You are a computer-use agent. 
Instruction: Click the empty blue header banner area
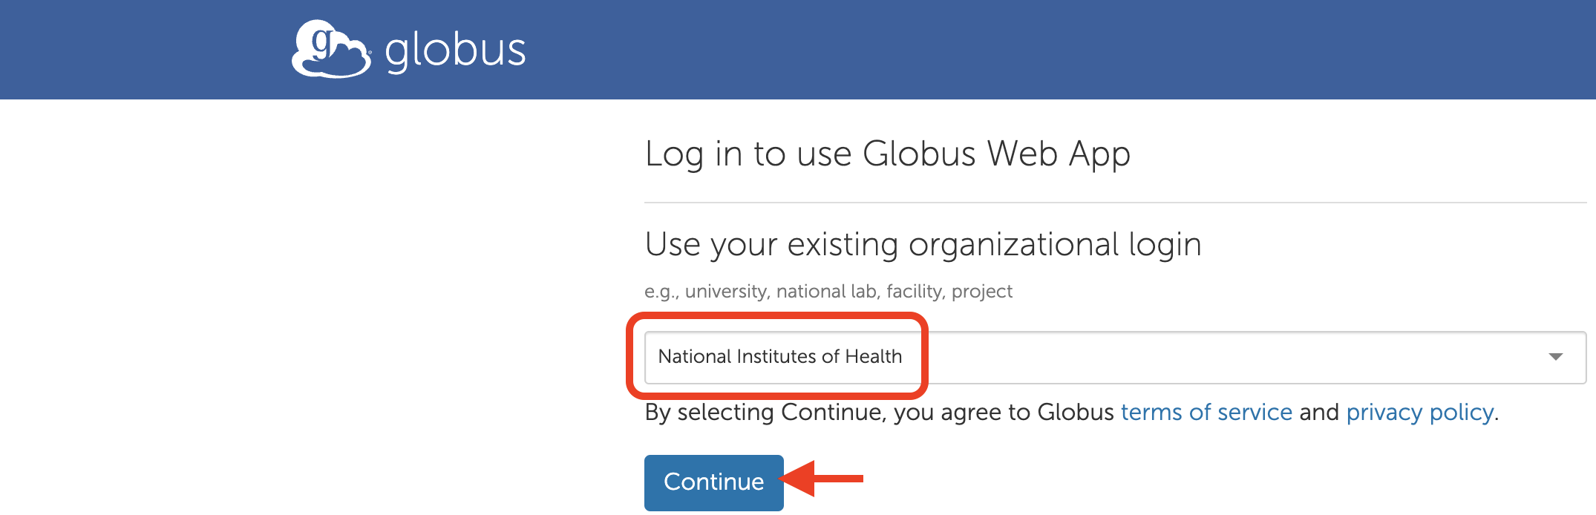pos(1039,49)
